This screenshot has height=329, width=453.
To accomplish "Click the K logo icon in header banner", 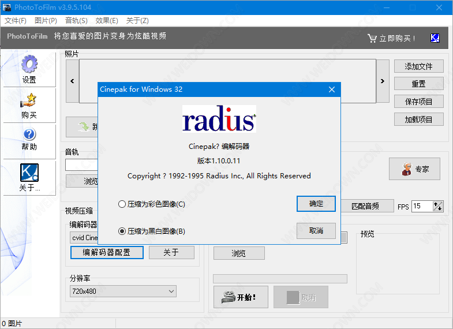I will (435, 38).
